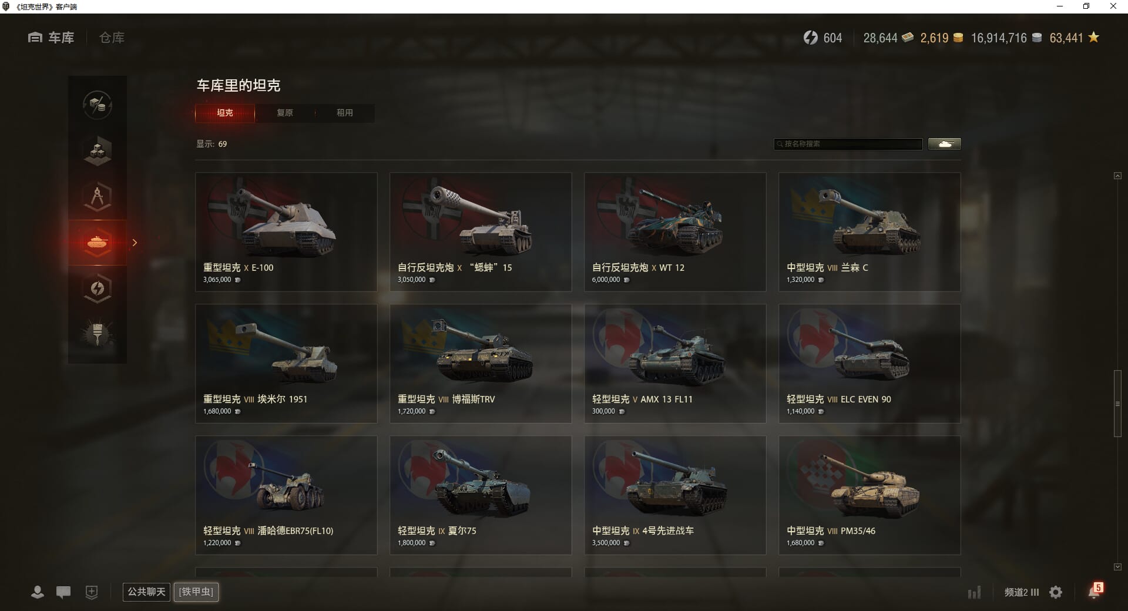Screen dimensions: 1128x611
Task: Open the 仓库 top navigation tab
Action: [112, 38]
